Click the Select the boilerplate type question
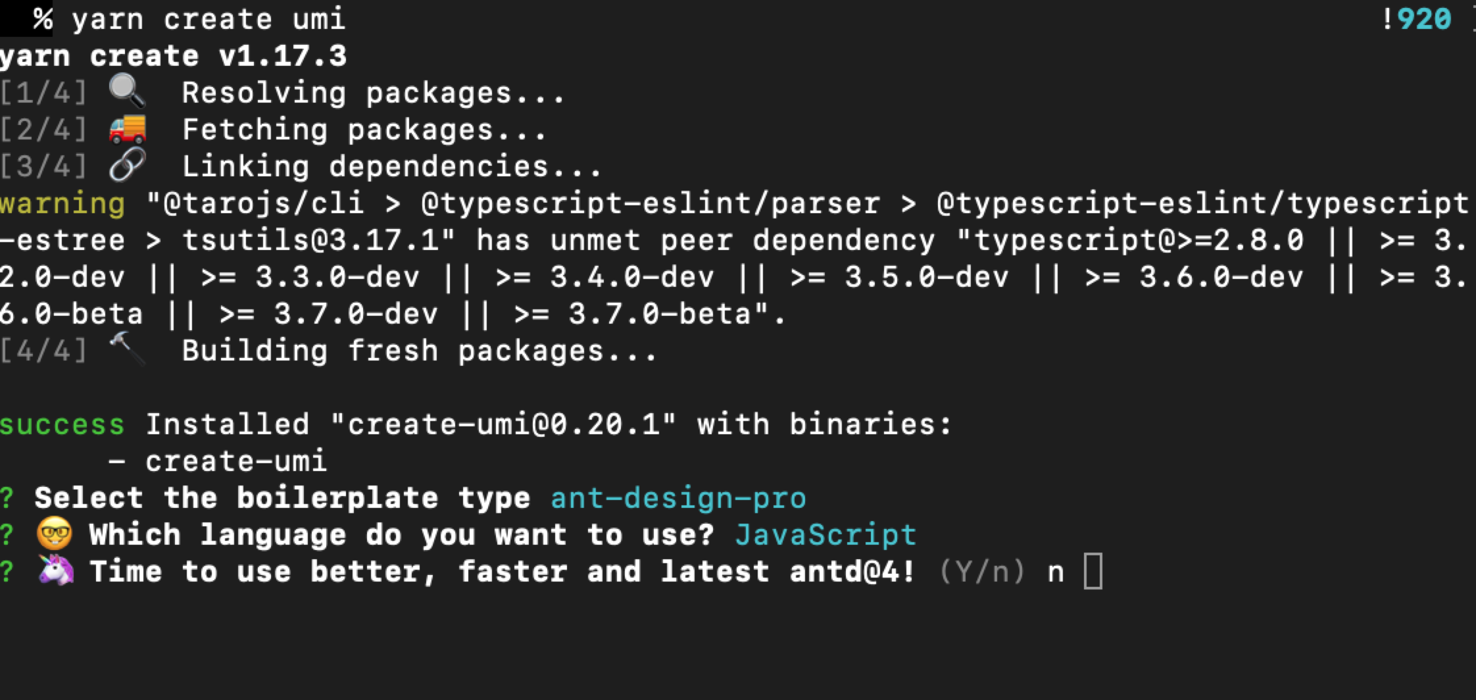Screen dimensions: 1476x700 tap(282, 498)
